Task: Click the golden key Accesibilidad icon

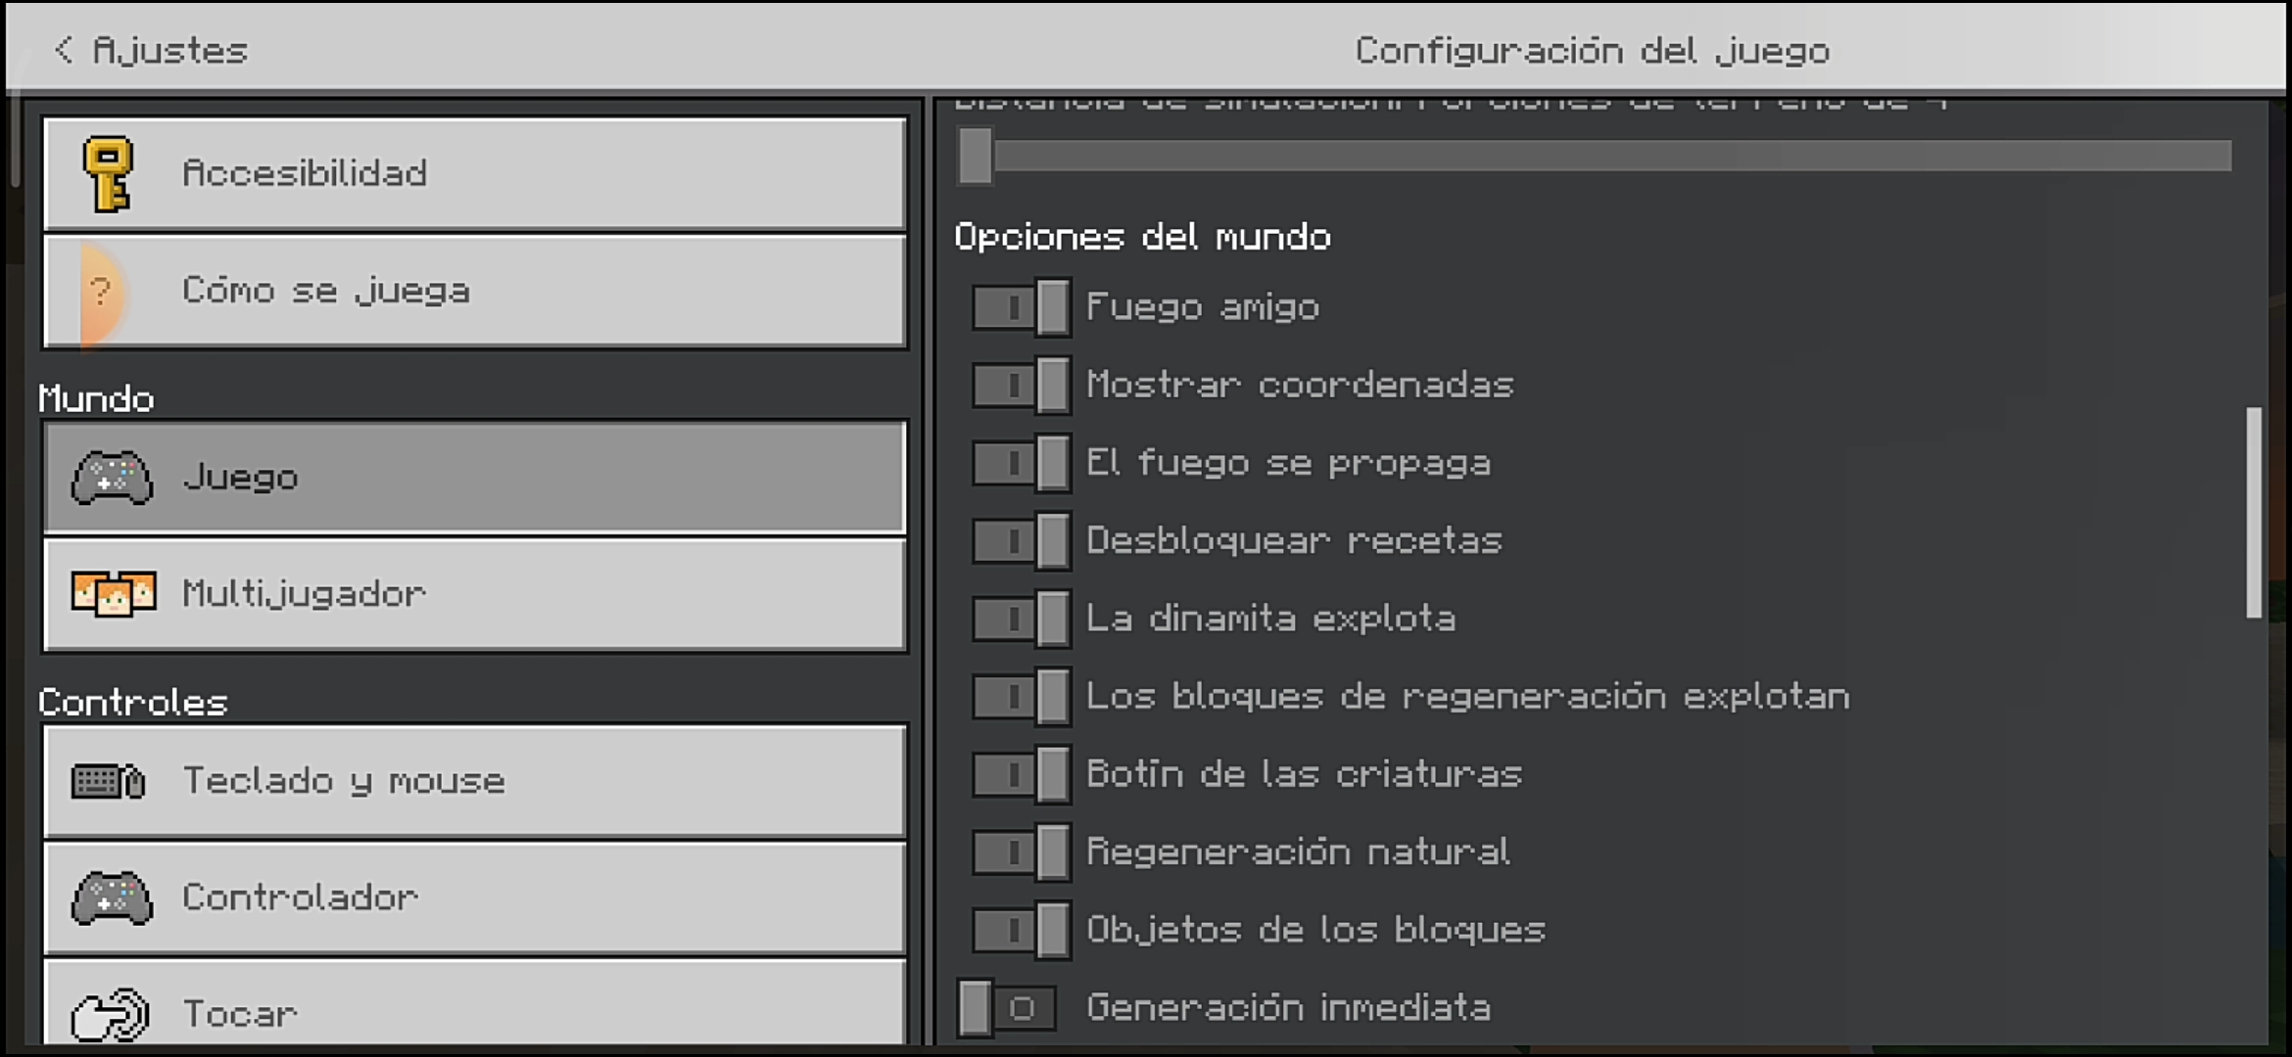Action: (x=108, y=174)
